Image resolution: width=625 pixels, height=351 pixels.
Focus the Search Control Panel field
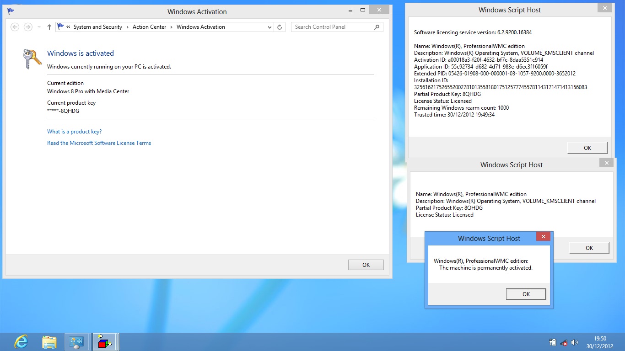point(337,27)
